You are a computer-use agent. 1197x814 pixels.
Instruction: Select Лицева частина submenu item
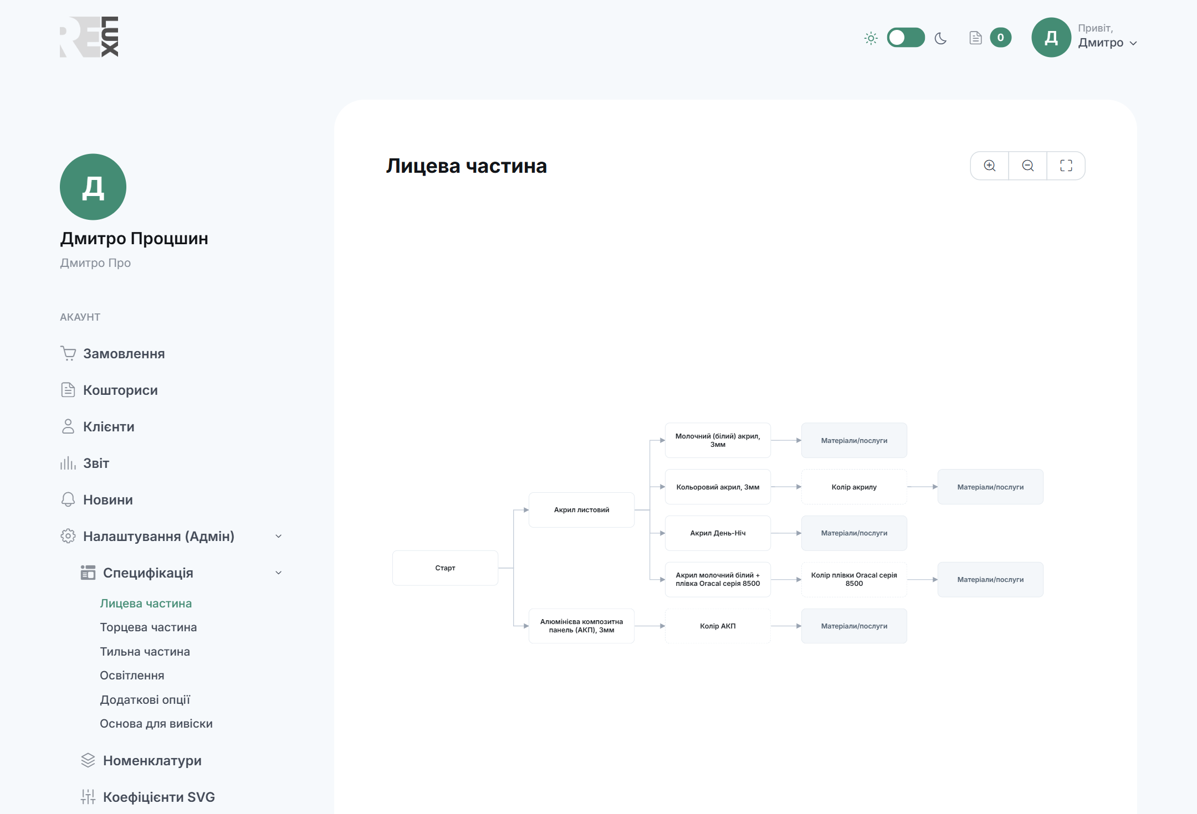click(x=146, y=603)
